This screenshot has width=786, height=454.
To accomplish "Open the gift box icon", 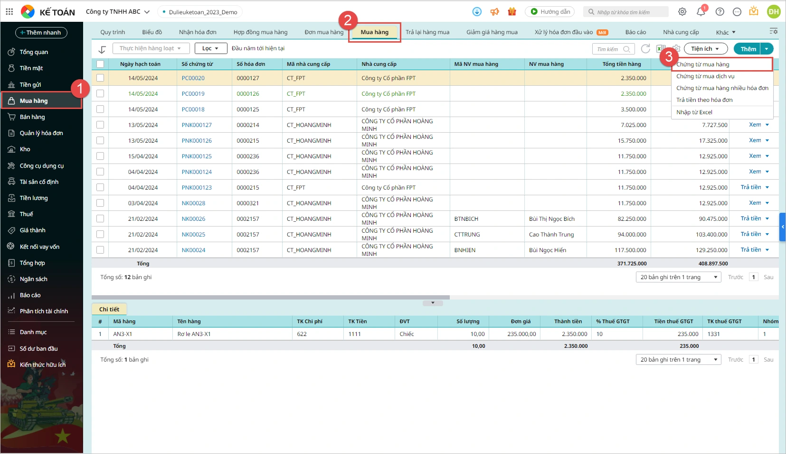I will click(x=512, y=12).
